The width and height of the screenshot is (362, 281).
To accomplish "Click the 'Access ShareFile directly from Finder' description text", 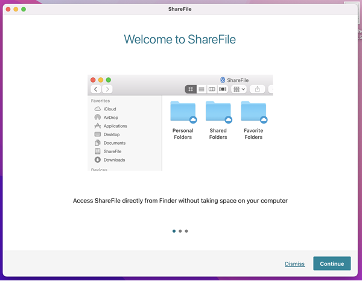I will 180,201.
